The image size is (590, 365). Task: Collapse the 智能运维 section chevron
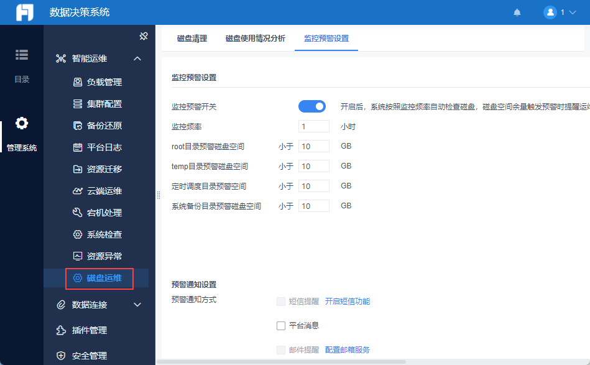pos(137,58)
